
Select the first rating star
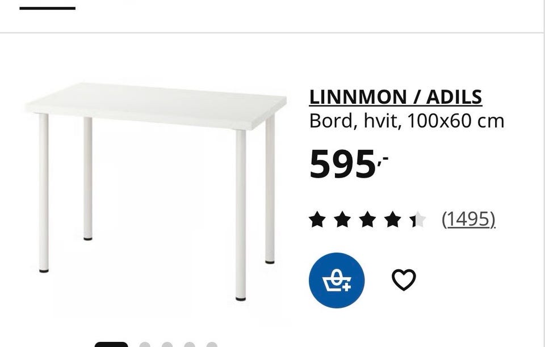tap(317, 219)
